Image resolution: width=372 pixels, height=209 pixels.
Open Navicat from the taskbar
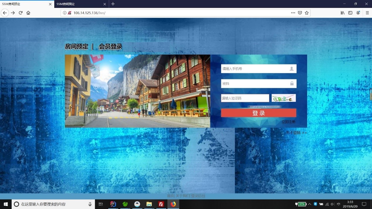125,204
